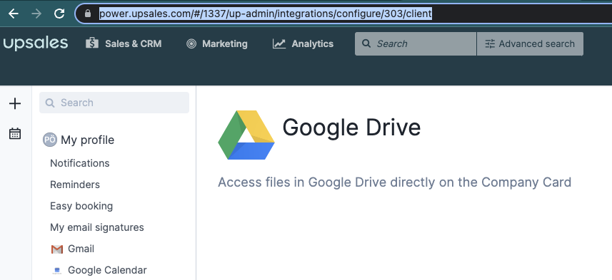The width and height of the screenshot is (612, 280).
Task: Click the plus add icon in left rail
Action: [x=15, y=103]
